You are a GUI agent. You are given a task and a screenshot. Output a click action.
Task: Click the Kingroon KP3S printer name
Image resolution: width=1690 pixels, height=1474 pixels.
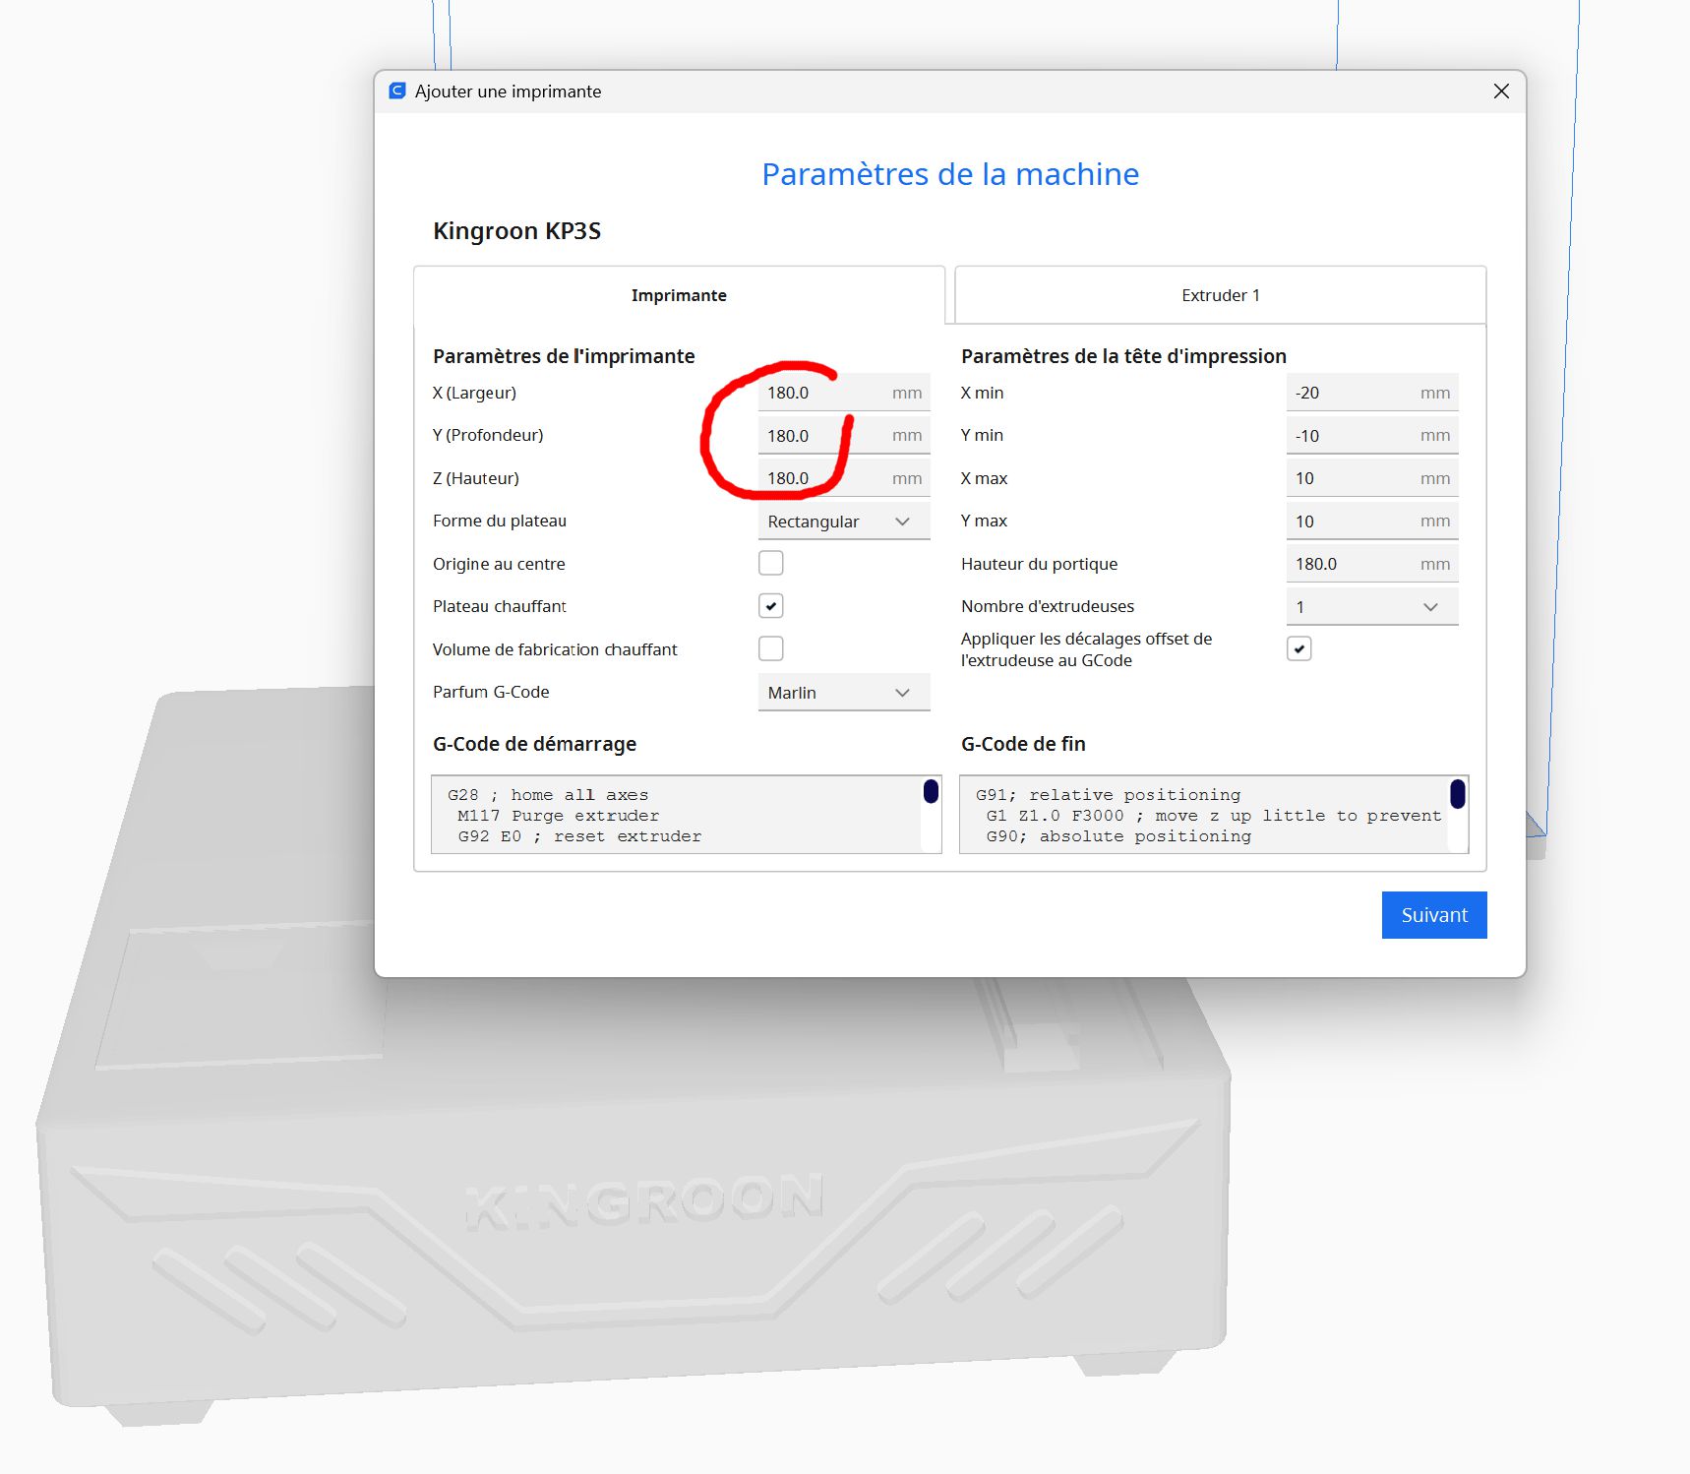point(516,231)
